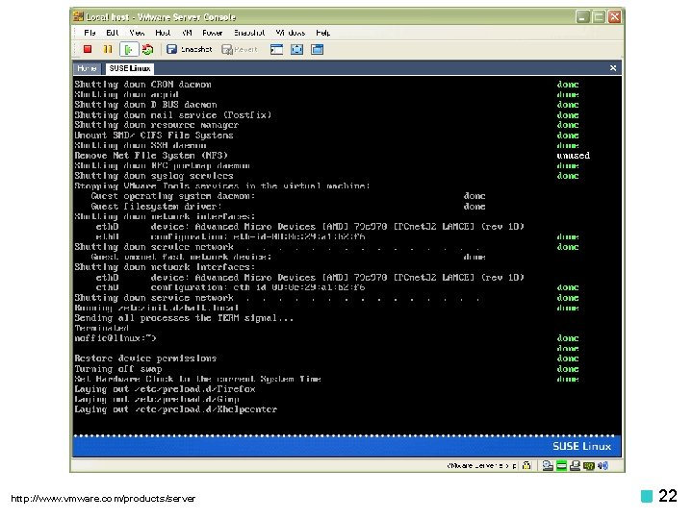Click the grayed Revert toolbar button
Image resolution: width=693 pixels, height=519 pixels.
tap(239, 49)
